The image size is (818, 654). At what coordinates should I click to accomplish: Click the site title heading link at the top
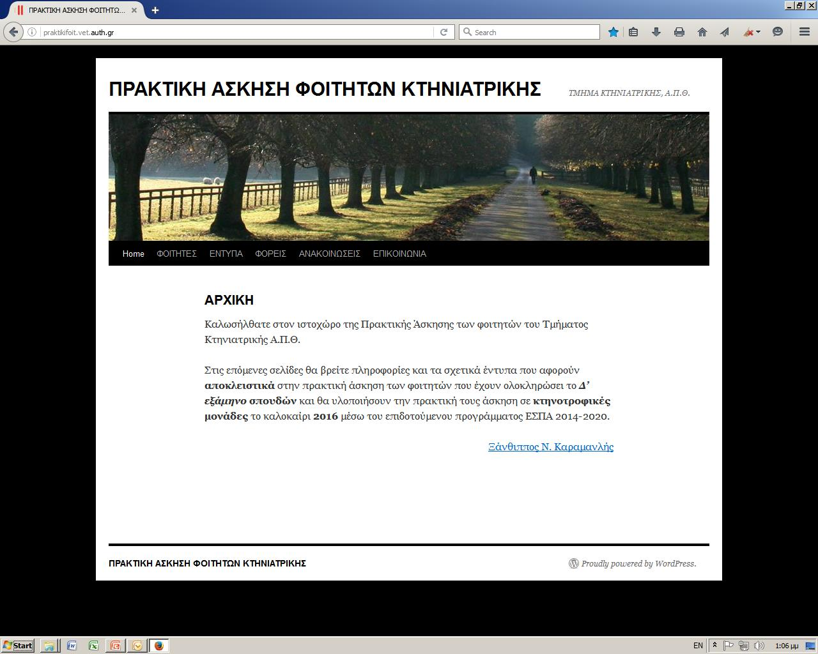coord(325,89)
